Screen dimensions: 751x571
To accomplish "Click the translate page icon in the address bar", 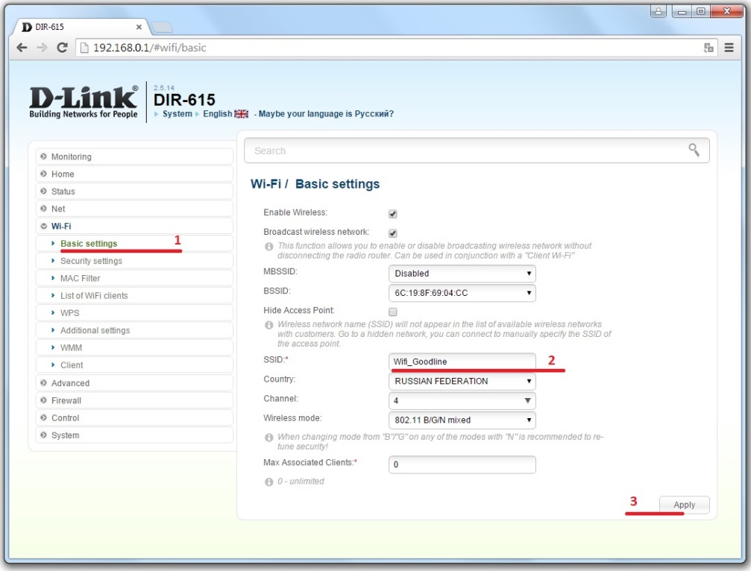I will [x=708, y=48].
